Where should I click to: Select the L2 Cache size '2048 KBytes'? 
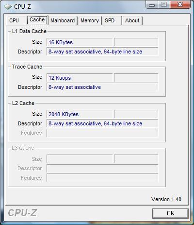click(80, 114)
